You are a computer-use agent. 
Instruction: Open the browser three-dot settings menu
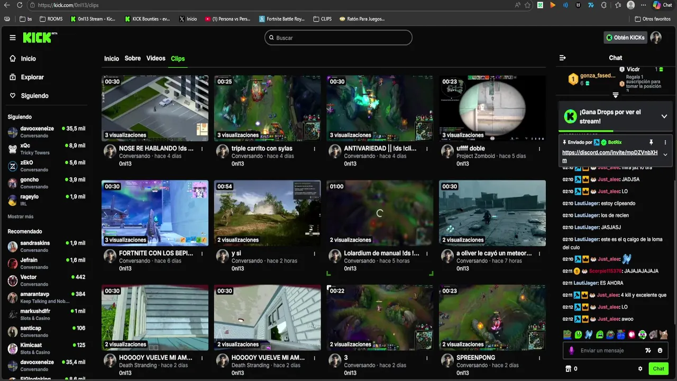tap(644, 5)
